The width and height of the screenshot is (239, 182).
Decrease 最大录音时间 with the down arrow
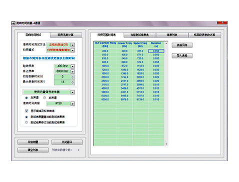(x=73, y=83)
